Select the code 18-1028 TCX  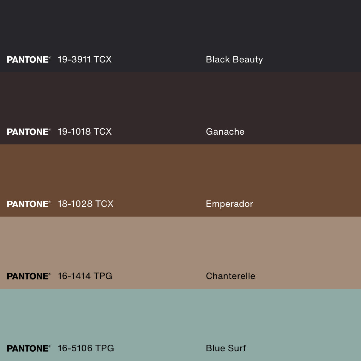pos(86,204)
